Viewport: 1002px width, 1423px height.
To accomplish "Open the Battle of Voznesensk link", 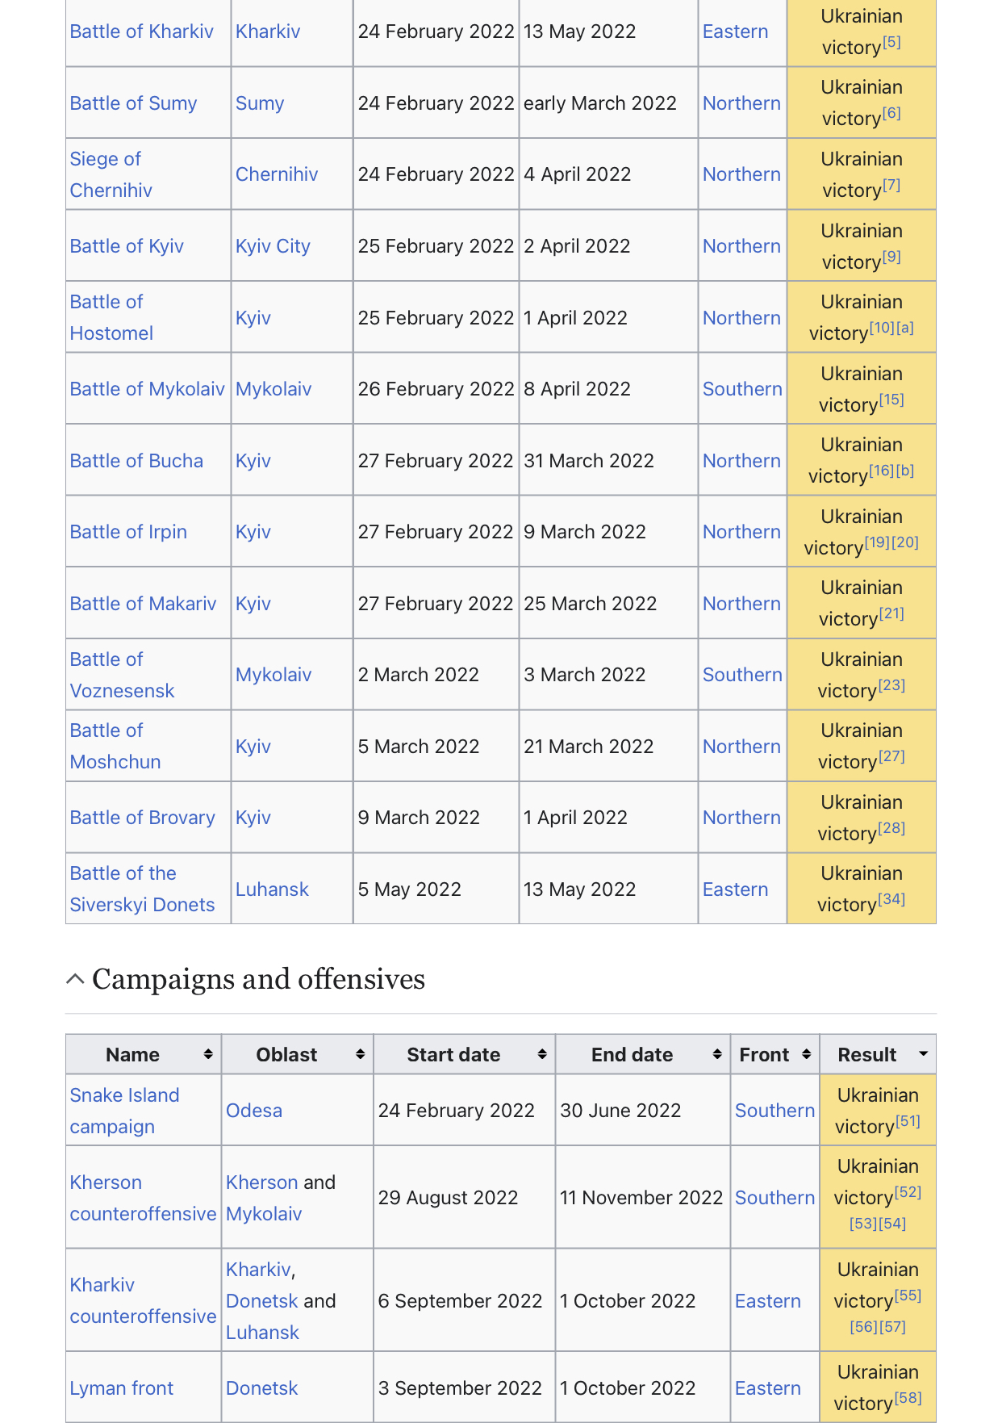I will click(122, 675).
